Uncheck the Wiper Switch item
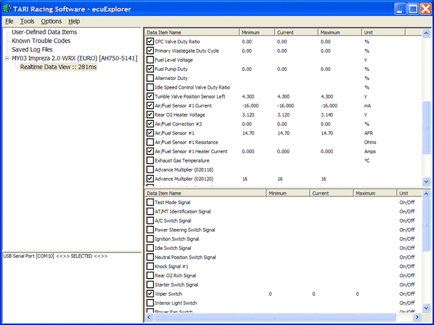The width and height of the screenshot is (434, 325). [150, 294]
